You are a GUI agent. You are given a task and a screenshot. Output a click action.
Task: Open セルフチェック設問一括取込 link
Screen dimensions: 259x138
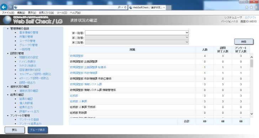[x=35, y=74]
